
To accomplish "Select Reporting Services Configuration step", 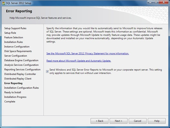I will [22, 69].
